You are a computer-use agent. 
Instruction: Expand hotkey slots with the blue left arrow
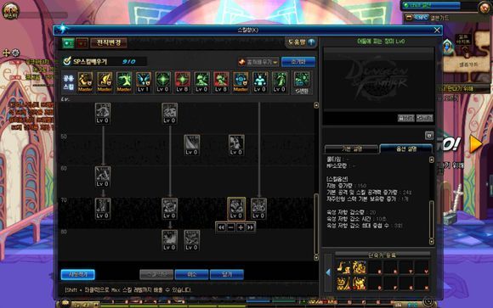point(328,272)
